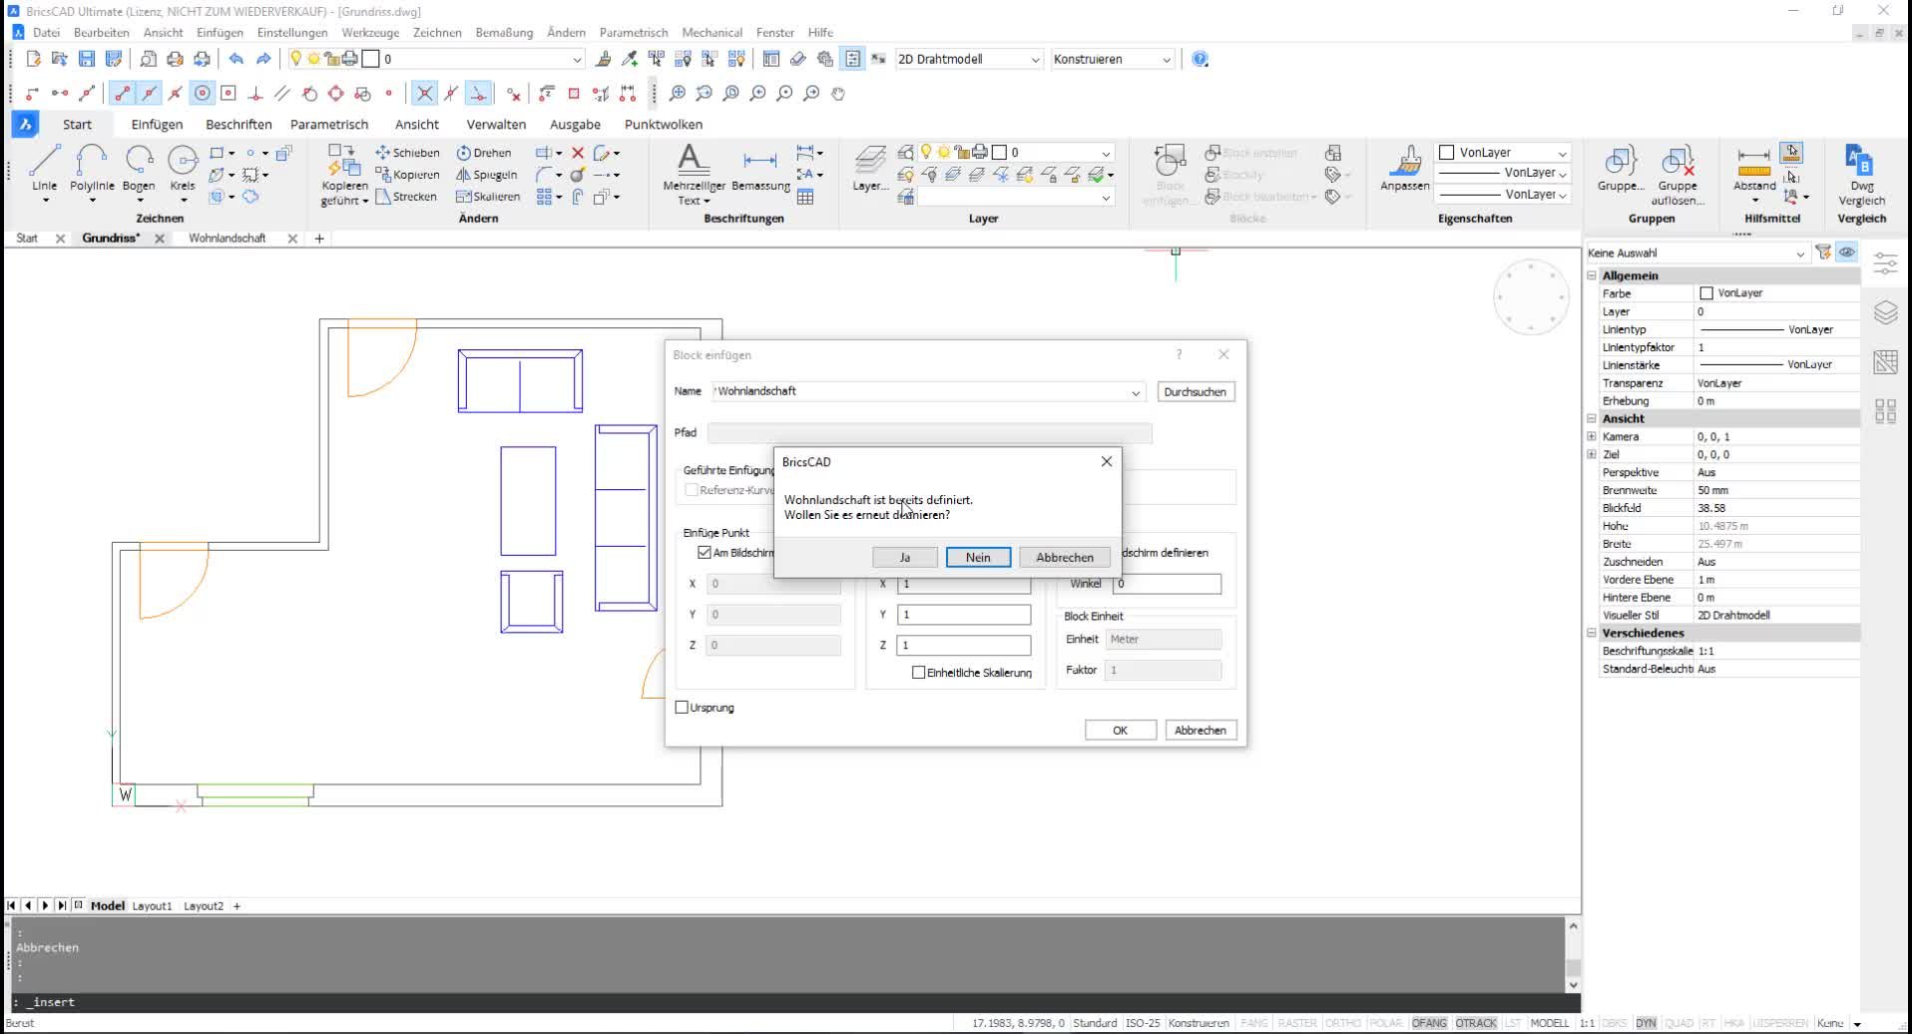Click the layer color swatch in top toolbar

tap(370, 59)
